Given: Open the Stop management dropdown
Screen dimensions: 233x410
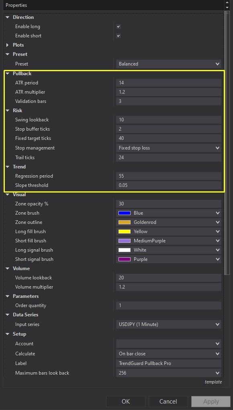Looking at the screenshot, I should pos(168,148).
